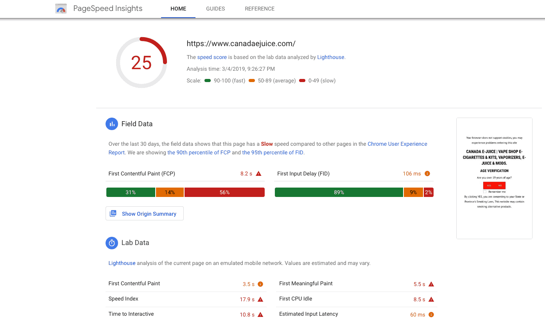The width and height of the screenshot is (545, 322).
Task: Click the Lab Data stopwatch icon
Action: [112, 243]
